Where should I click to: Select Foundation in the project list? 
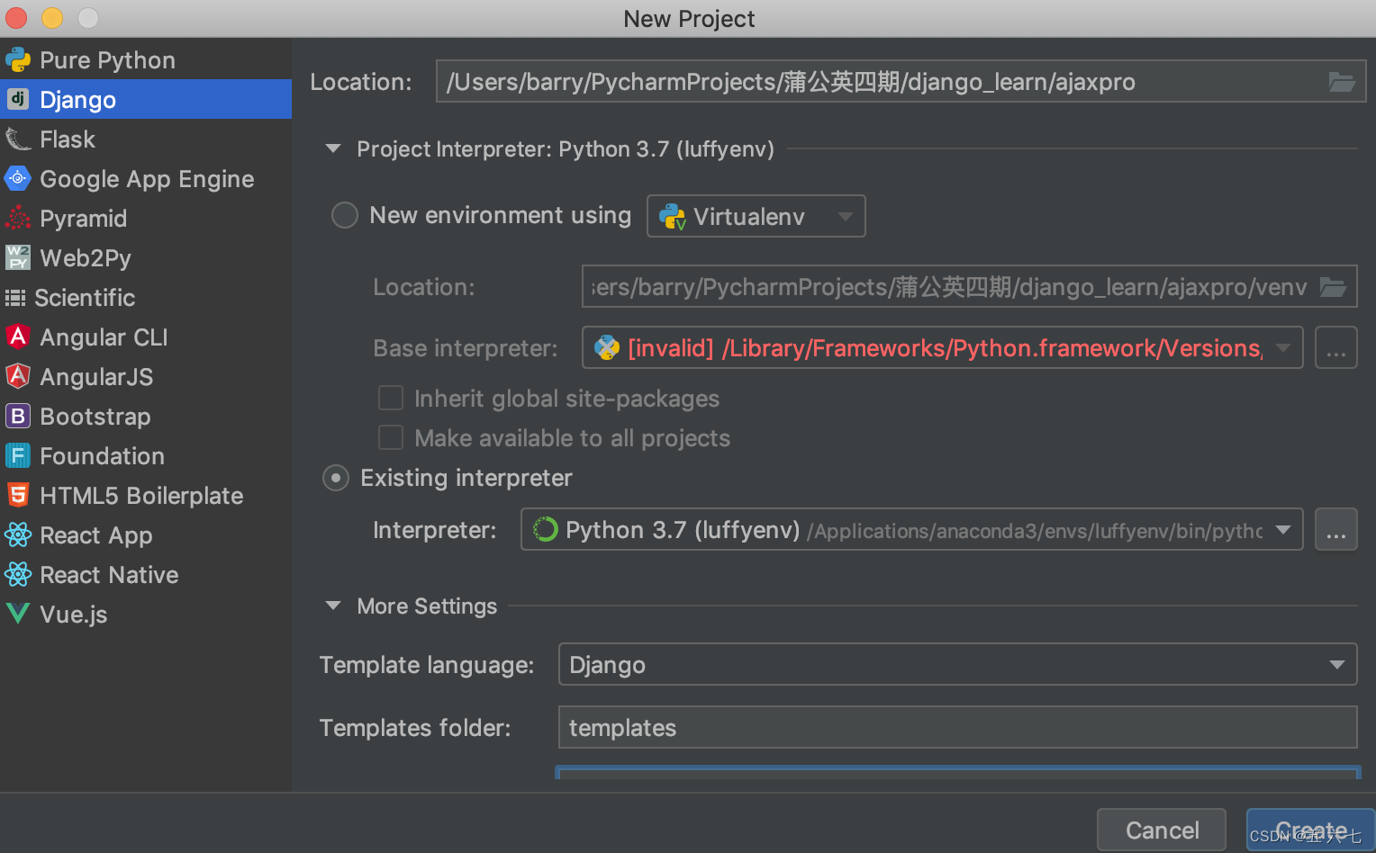(146, 456)
